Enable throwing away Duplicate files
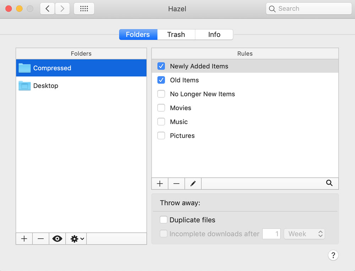The width and height of the screenshot is (355, 271). coord(163,220)
